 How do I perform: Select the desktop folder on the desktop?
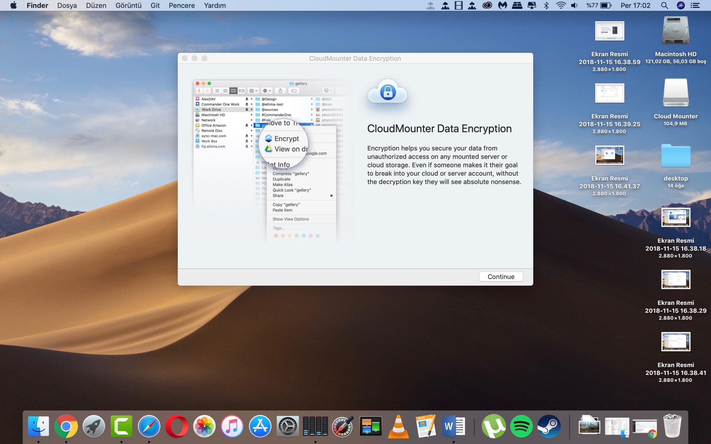click(675, 156)
